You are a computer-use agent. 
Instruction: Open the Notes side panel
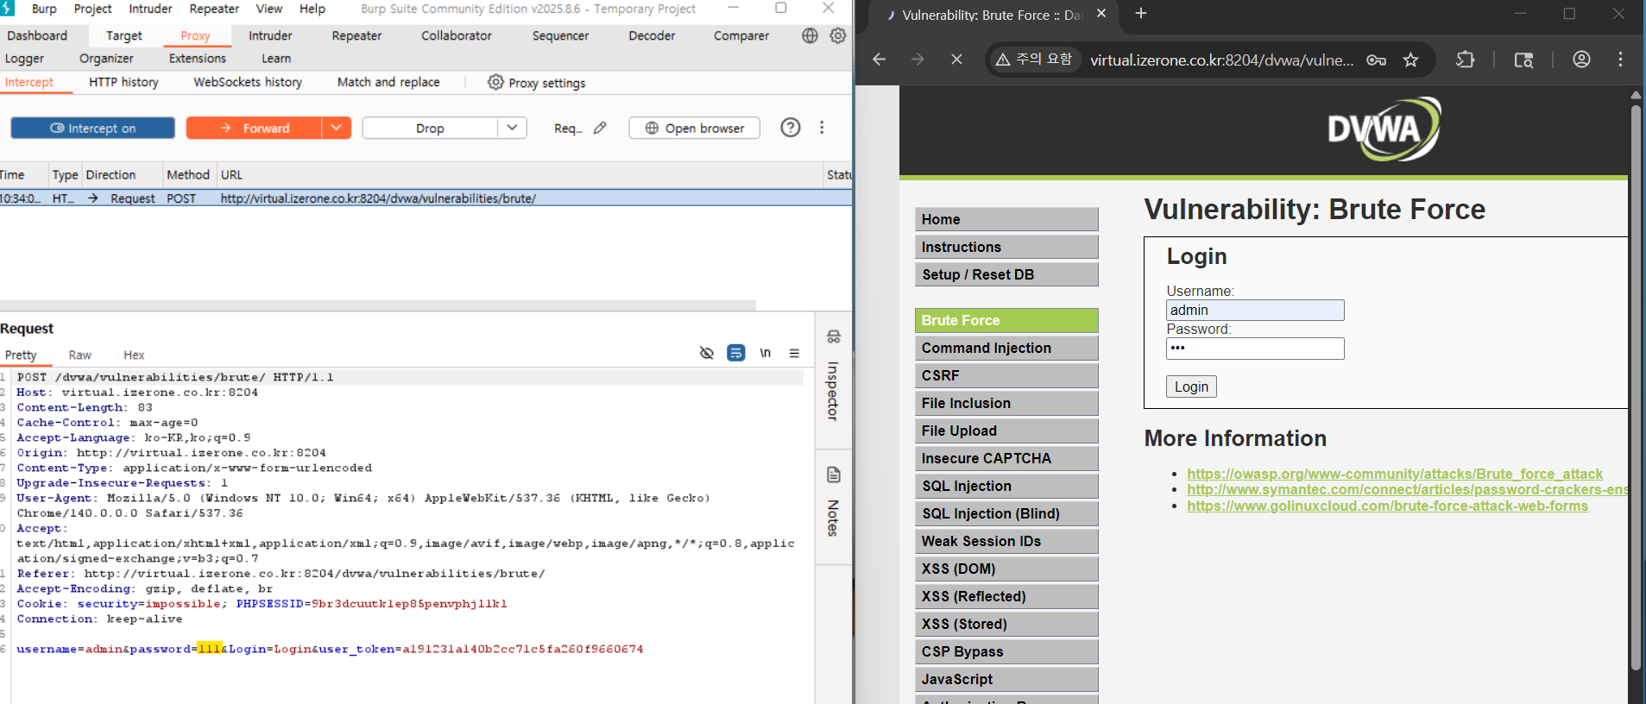[x=834, y=502]
